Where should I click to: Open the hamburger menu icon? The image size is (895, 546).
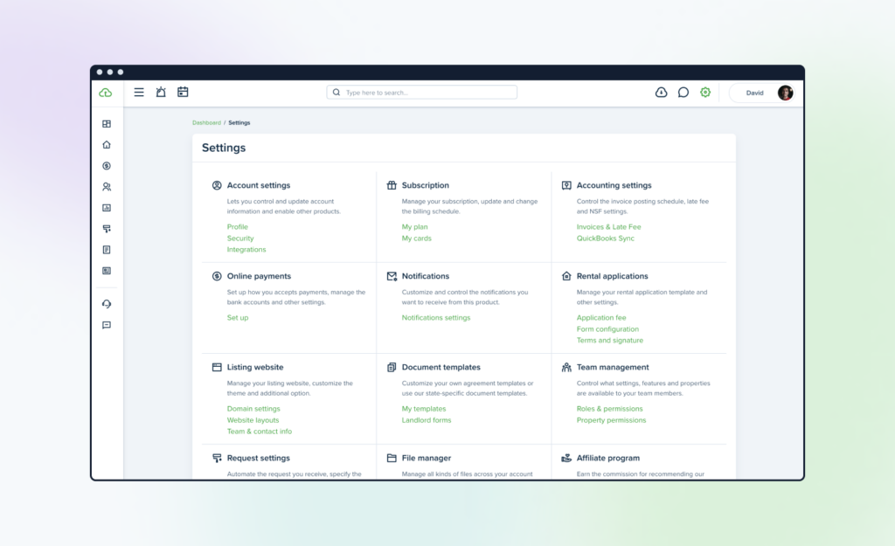139,93
